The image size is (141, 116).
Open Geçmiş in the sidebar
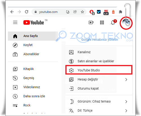33,78
